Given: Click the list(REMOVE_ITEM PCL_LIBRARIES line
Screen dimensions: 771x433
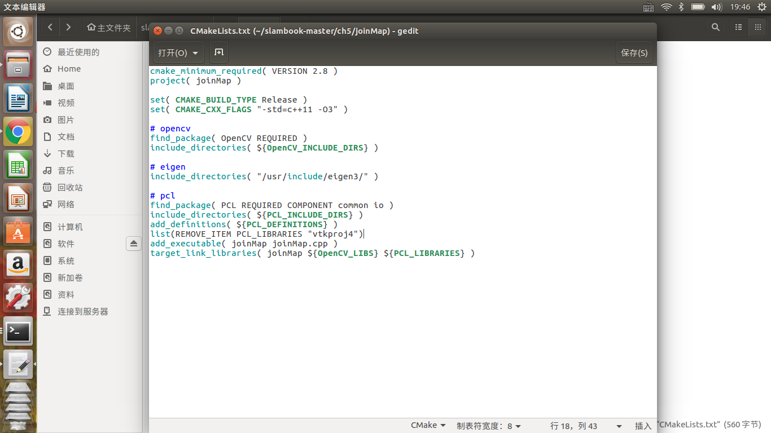Looking at the screenshot, I should pyautogui.click(x=257, y=234).
